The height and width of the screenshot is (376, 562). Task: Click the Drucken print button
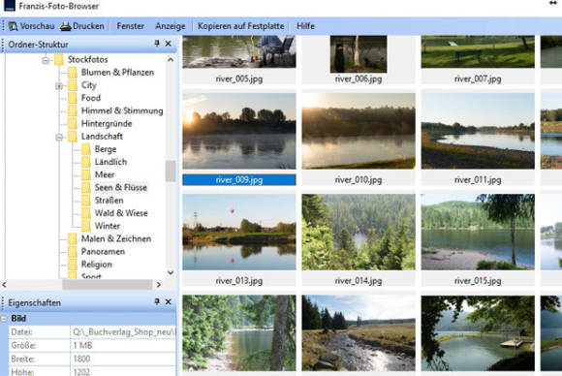click(82, 26)
